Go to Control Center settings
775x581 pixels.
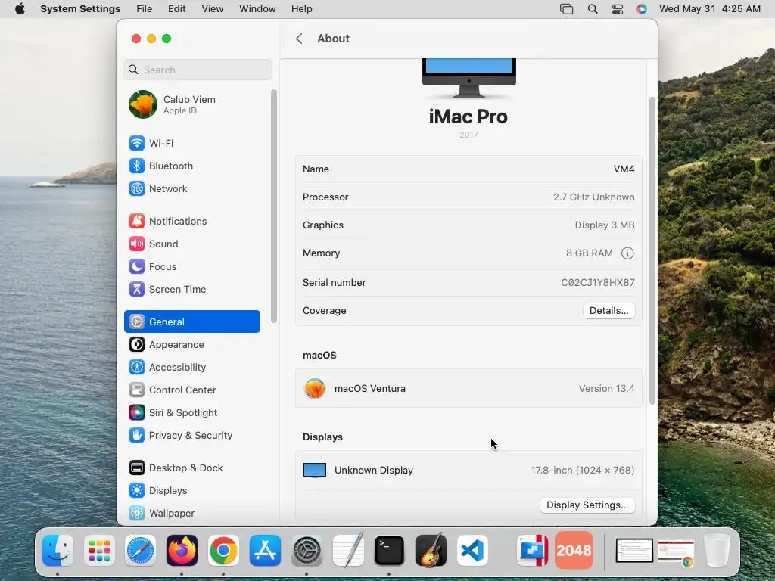[x=191, y=390]
